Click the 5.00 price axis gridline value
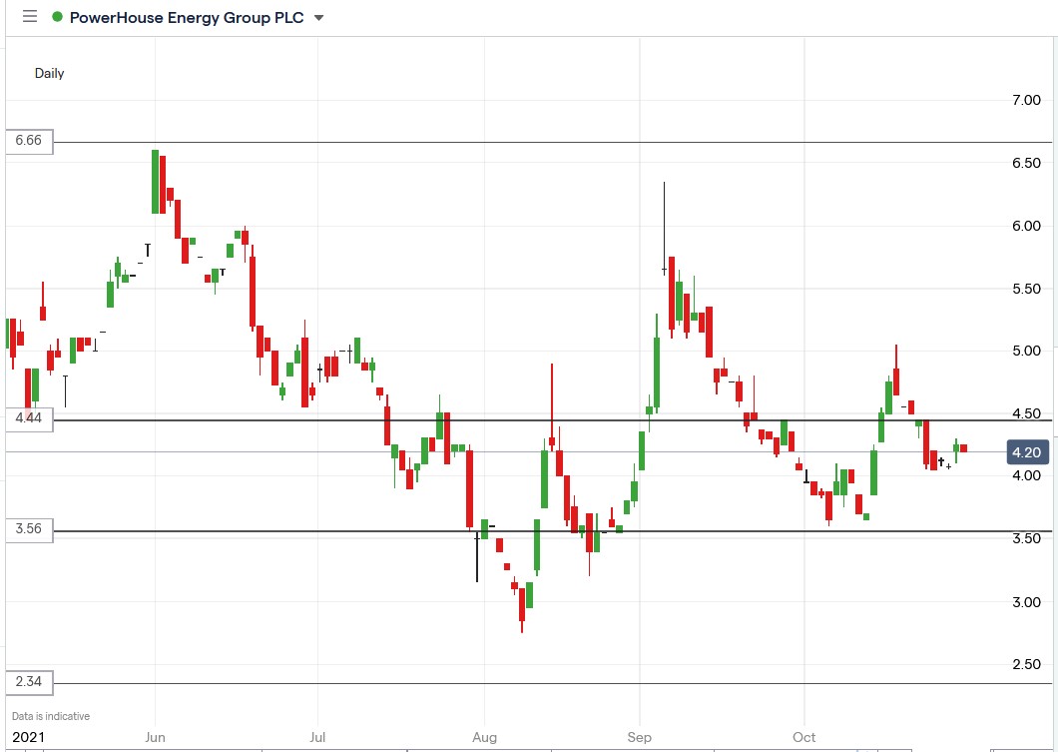The image size is (1058, 752). (1028, 352)
